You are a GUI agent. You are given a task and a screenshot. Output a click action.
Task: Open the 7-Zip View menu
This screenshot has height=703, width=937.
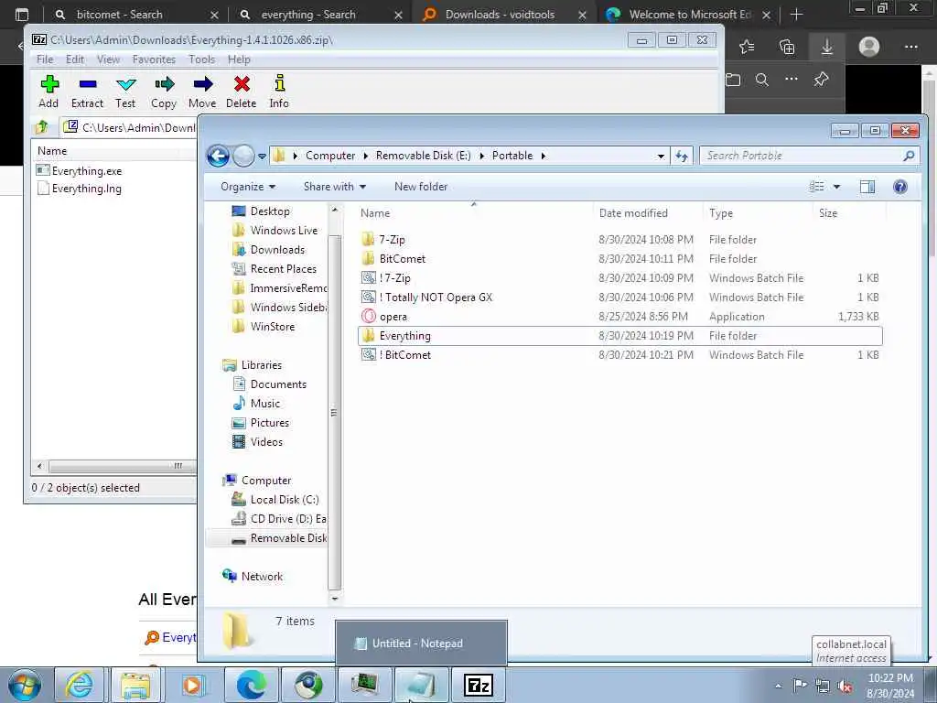coord(108,59)
